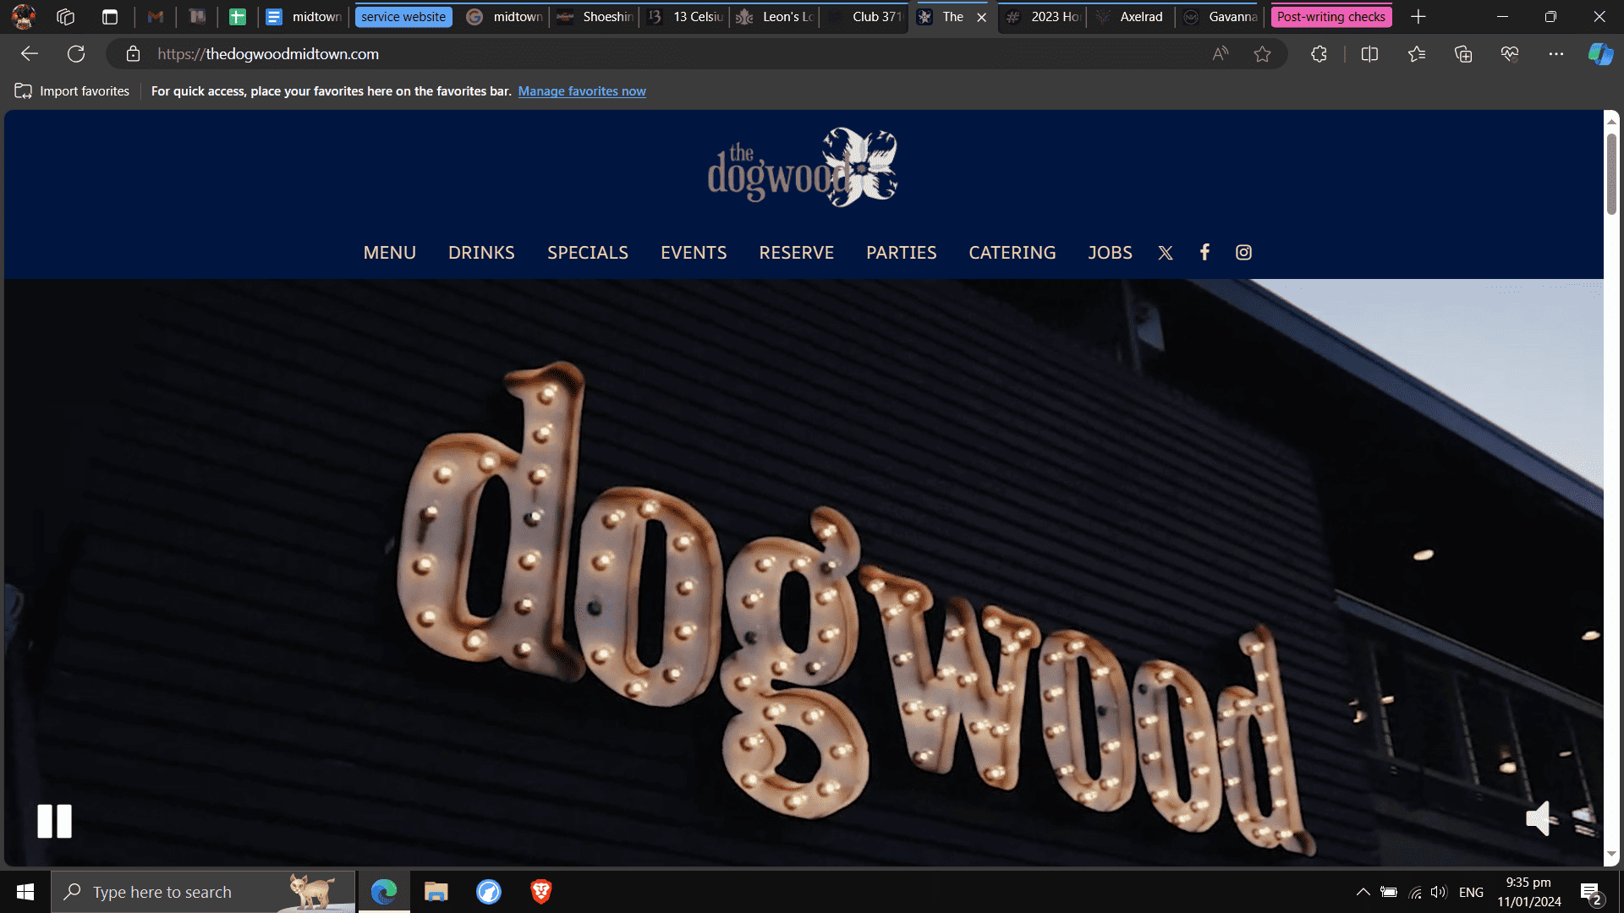Open Browser essentials
Viewport: 1624px width, 913px height.
[1510, 54]
